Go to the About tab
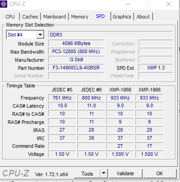This screenshot has width=180, height=182. (x=143, y=17)
